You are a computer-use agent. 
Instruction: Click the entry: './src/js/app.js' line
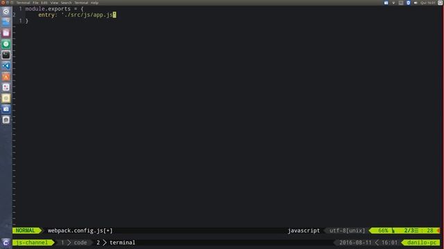[77, 15]
